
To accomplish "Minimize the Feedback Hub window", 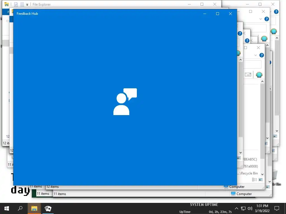I will coord(205,14).
